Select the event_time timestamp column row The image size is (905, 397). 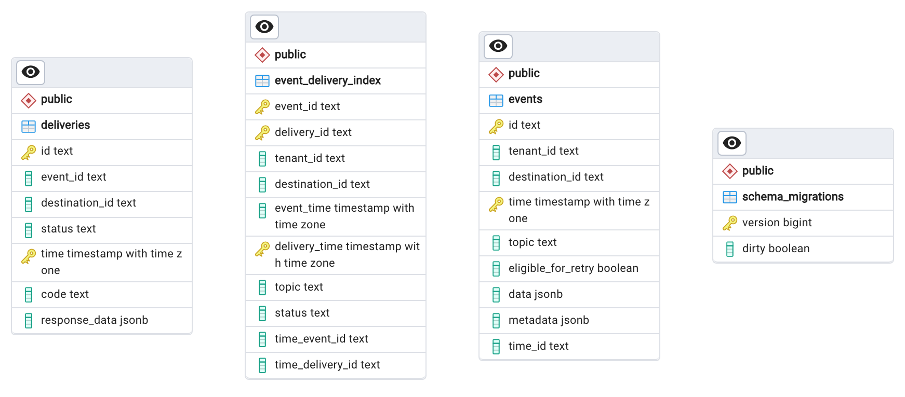coord(344,216)
